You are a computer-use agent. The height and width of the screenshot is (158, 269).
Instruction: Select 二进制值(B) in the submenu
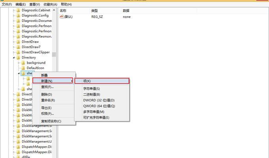click(102, 94)
